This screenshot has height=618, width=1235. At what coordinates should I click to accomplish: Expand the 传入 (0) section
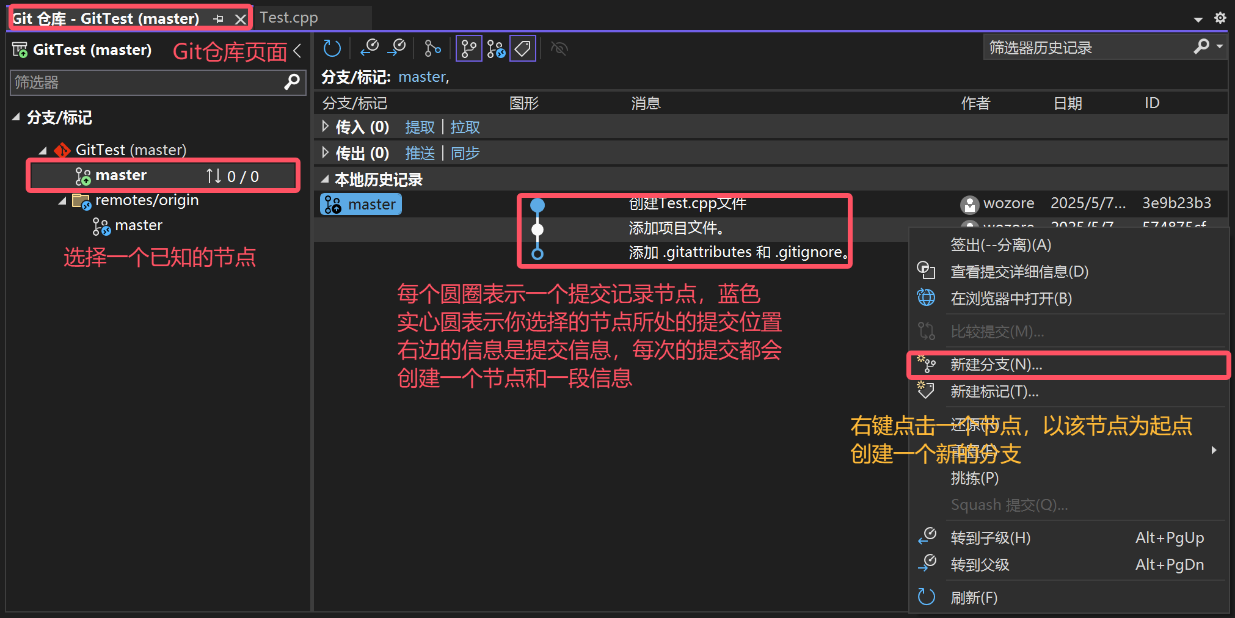point(326,127)
